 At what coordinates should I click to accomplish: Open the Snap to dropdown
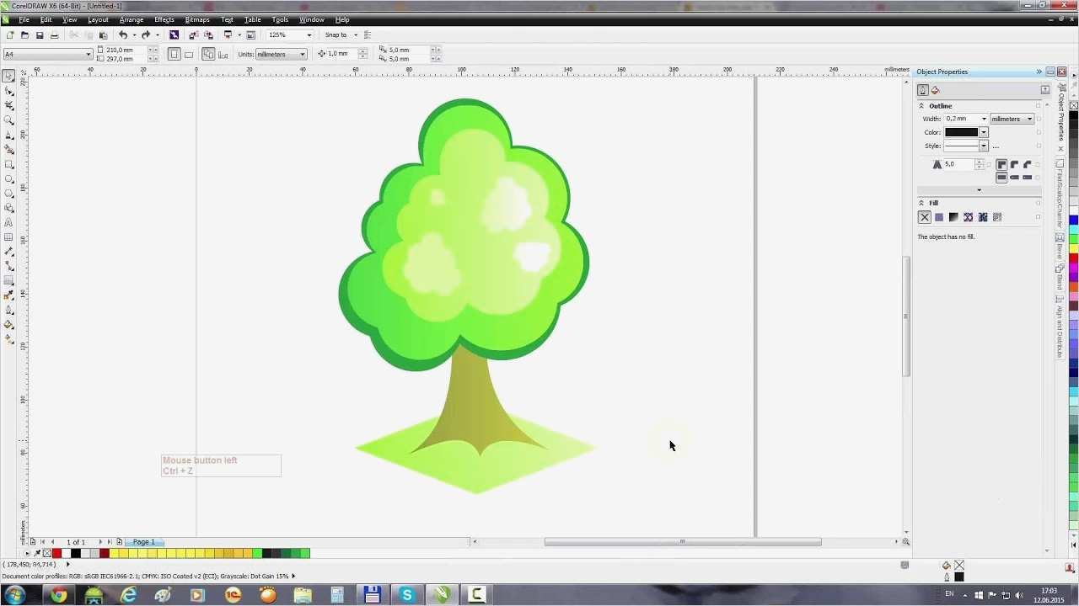coord(355,35)
